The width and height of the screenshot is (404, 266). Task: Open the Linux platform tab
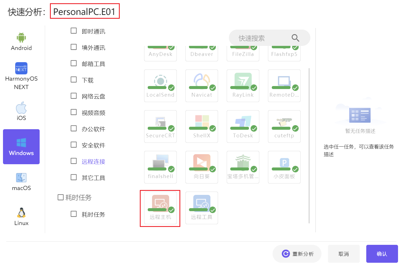pyautogui.click(x=21, y=217)
